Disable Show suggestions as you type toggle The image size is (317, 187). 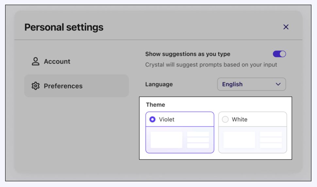tap(279, 54)
